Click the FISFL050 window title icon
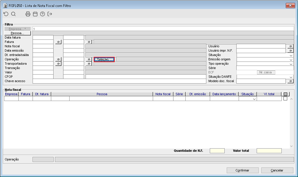The image size is (298, 177). point(5,6)
